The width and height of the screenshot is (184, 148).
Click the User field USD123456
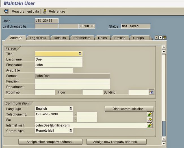[x=47, y=21]
